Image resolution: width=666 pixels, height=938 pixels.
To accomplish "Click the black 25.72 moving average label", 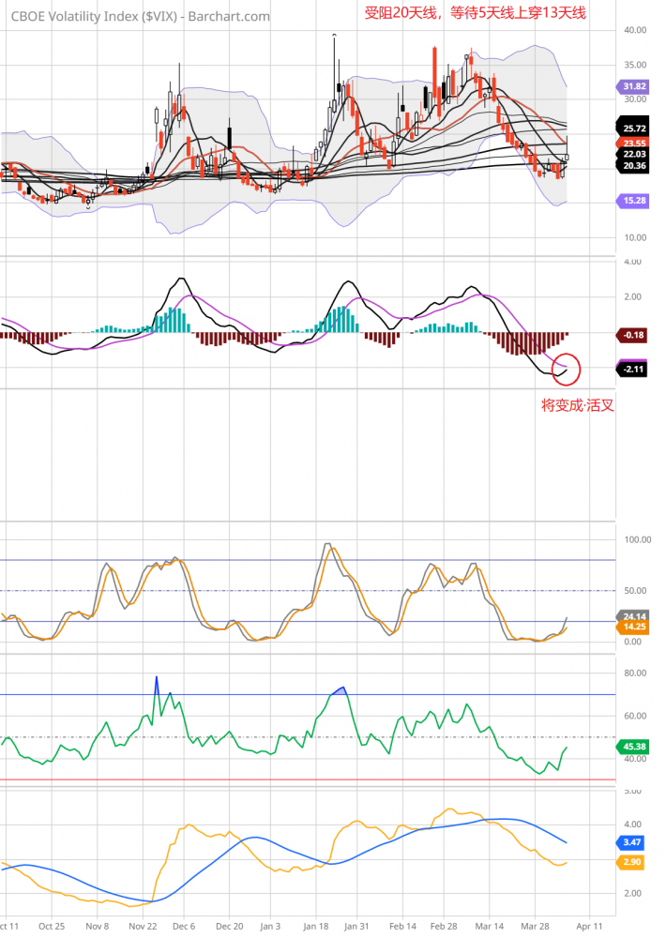I will pyautogui.click(x=634, y=128).
